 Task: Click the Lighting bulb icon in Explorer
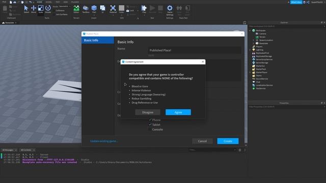(254, 50)
